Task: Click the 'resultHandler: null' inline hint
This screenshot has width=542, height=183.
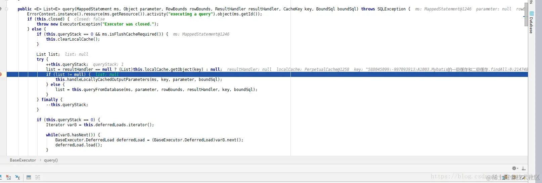Action: click(249, 70)
